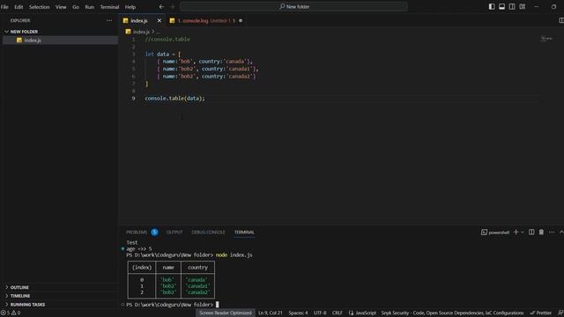Image resolution: width=564 pixels, height=317 pixels.
Task: Click the line with country:'canada1'
Action: [x=208, y=69]
